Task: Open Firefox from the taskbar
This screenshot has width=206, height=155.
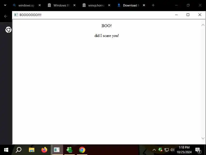Action: [x=44, y=150]
